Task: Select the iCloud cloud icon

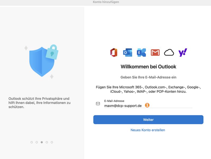Action: coord(169,52)
